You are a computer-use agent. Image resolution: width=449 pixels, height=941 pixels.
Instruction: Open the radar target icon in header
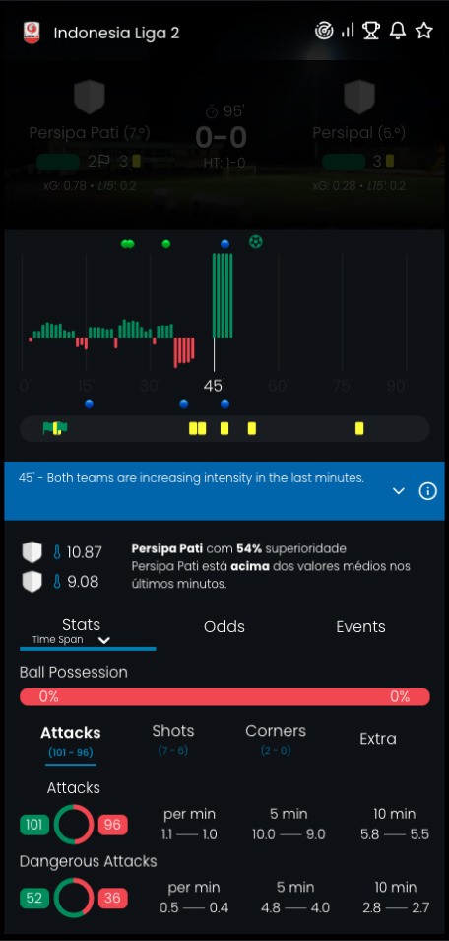coord(324,31)
